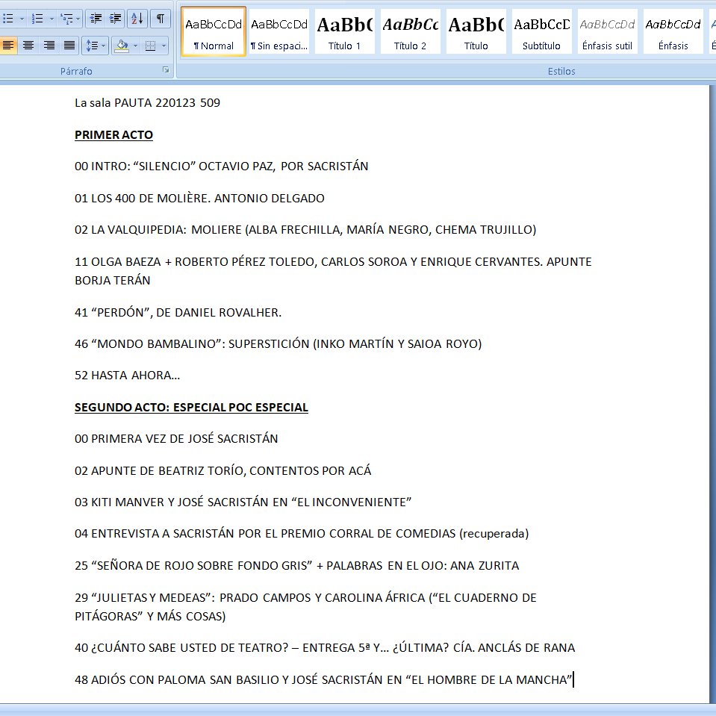Apply paragraph shading paint bucket

tap(122, 46)
